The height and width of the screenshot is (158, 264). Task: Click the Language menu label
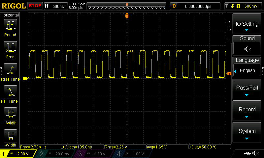pyautogui.click(x=247, y=60)
